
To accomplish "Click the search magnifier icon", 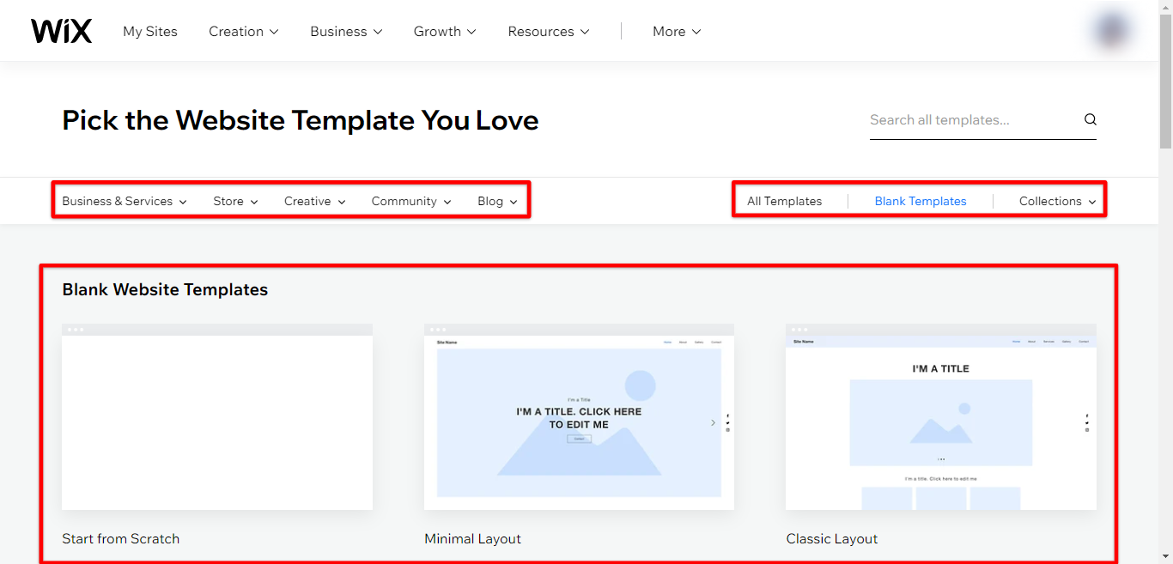I will [x=1090, y=119].
